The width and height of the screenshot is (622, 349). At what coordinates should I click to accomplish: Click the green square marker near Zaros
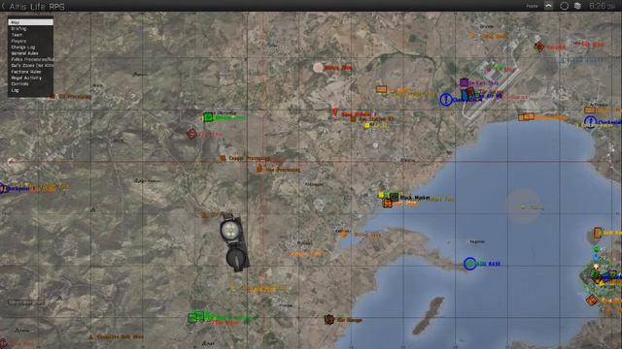pos(208,117)
